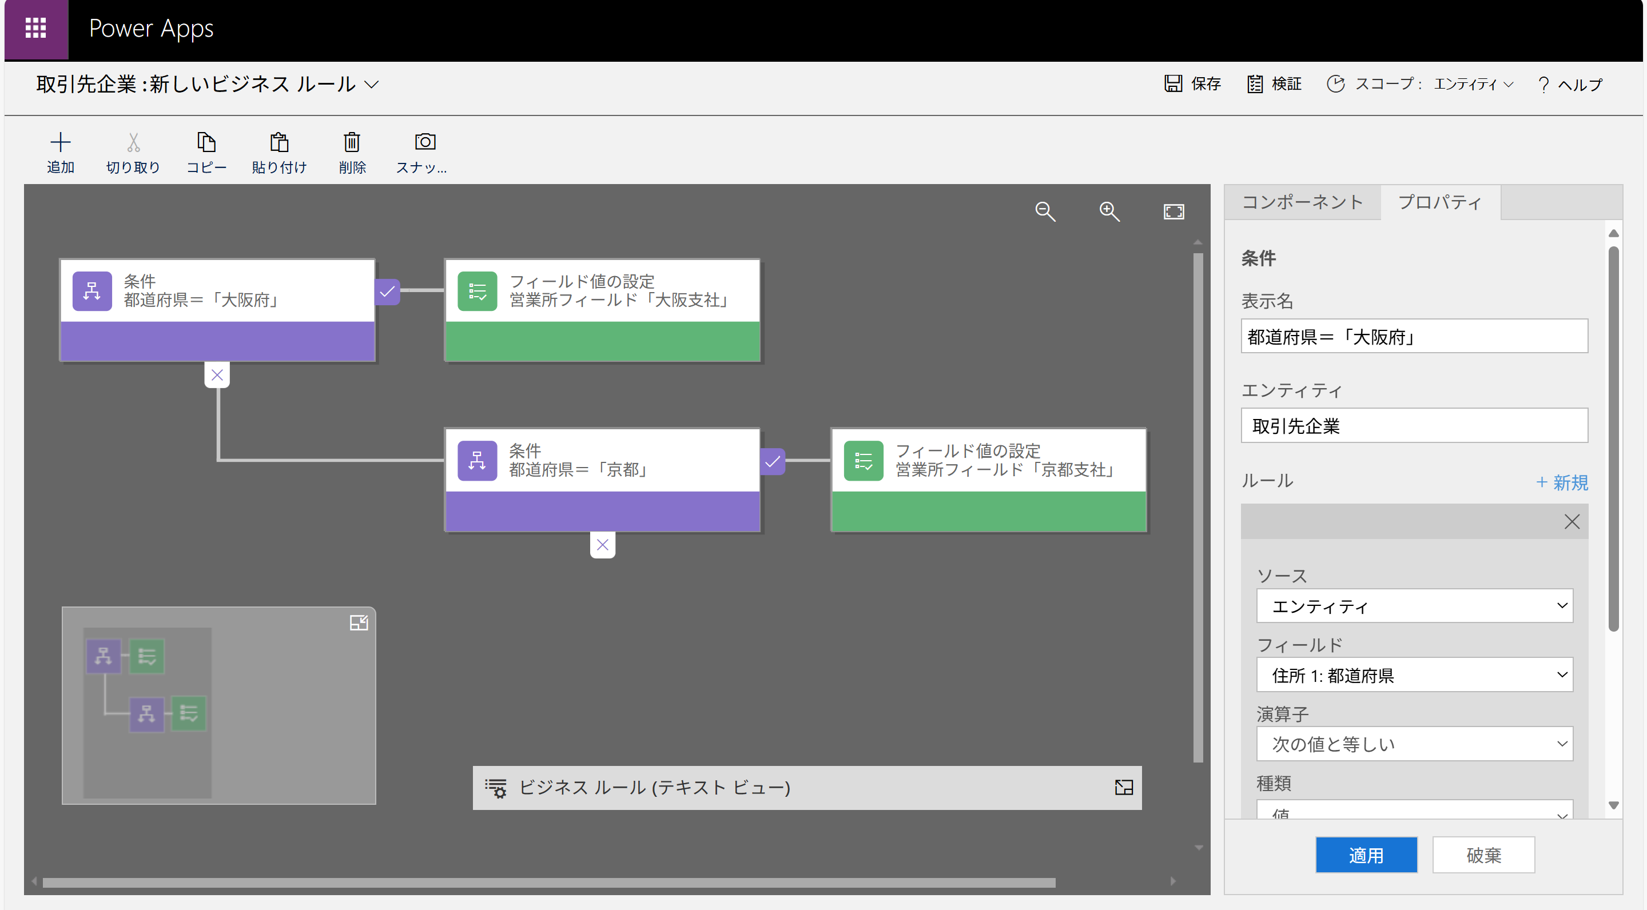Screen dimensions: 1647x910
Task: Click the + 新規 rule link
Action: coord(1561,482)
